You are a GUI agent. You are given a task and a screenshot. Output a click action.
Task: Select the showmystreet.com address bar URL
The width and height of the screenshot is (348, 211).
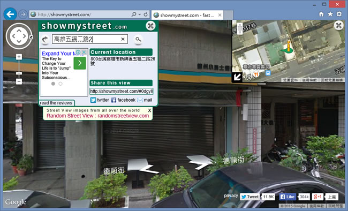(x=64, y=14)
